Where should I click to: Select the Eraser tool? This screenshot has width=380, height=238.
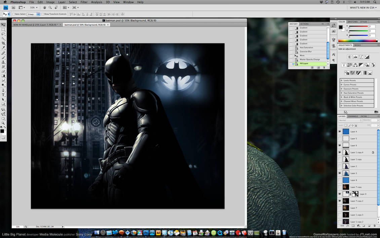[x=3, y=71]
